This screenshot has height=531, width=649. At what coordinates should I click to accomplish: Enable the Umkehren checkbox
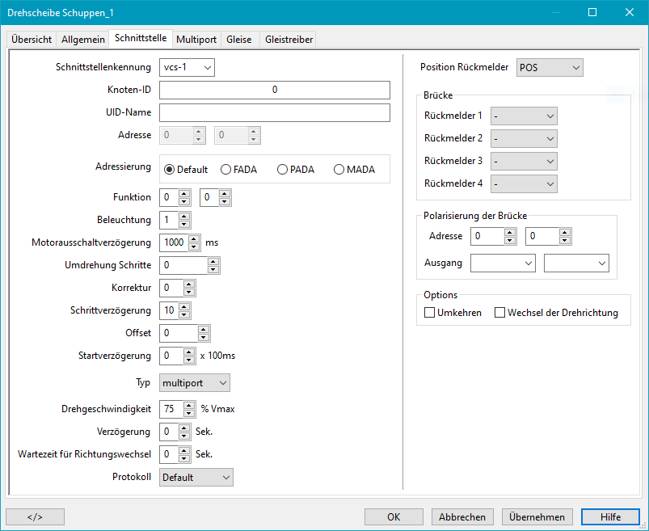tap(431, 313)
